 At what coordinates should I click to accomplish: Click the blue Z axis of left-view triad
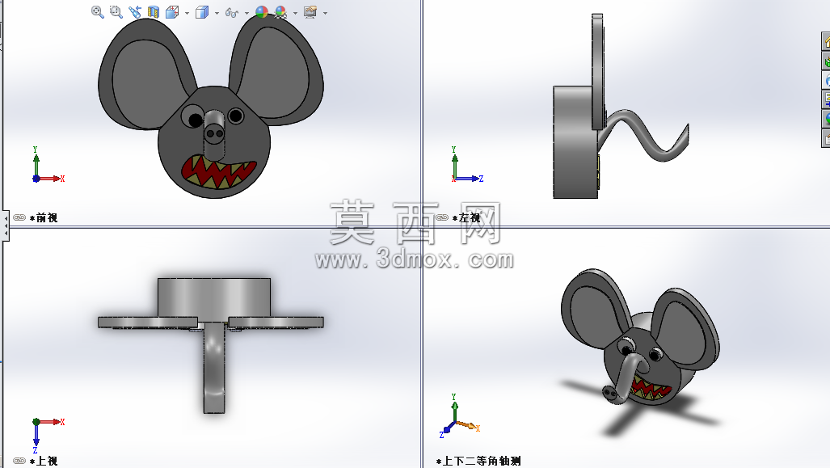click(x=470, y=179)
